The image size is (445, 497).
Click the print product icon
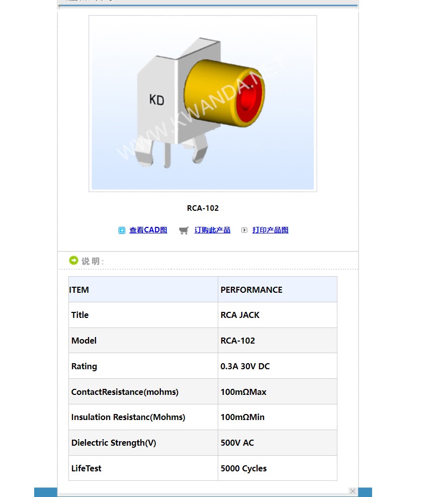tap(244, 230)
